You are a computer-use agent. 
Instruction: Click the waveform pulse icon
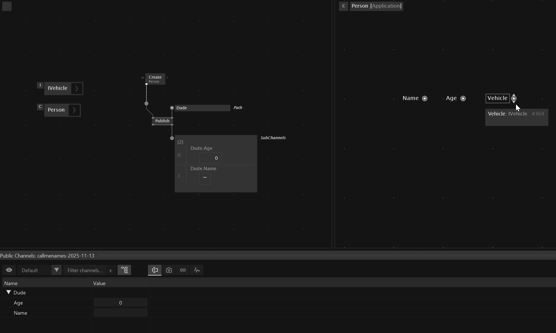click(197, 270)
